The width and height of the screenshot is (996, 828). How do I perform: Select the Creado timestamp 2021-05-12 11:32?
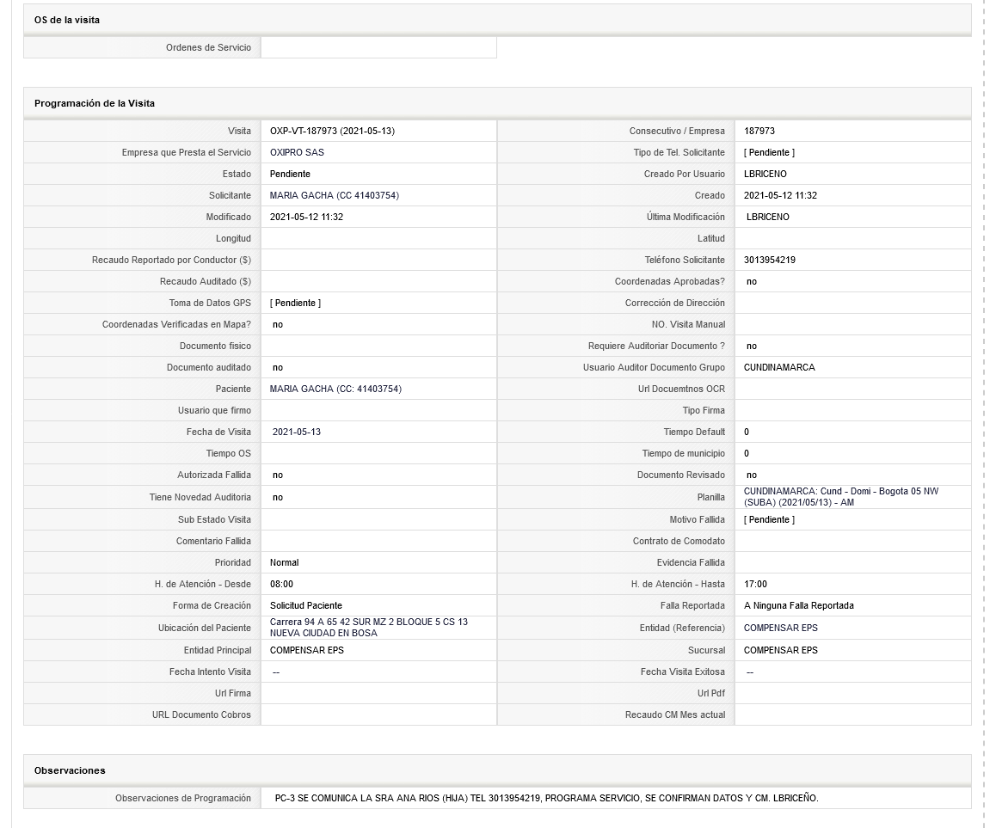[780, 195]
